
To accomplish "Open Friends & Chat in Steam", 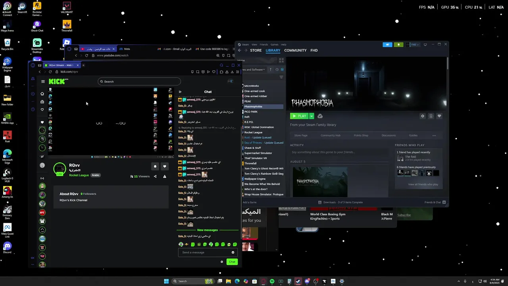I will [435, 202].
